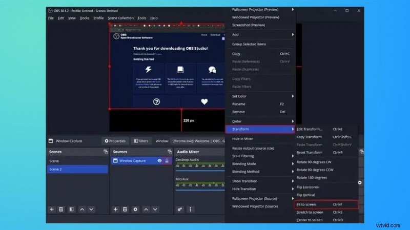Expand the Order submenu
The height and width of the screenshot is (230, 410).
293,121
